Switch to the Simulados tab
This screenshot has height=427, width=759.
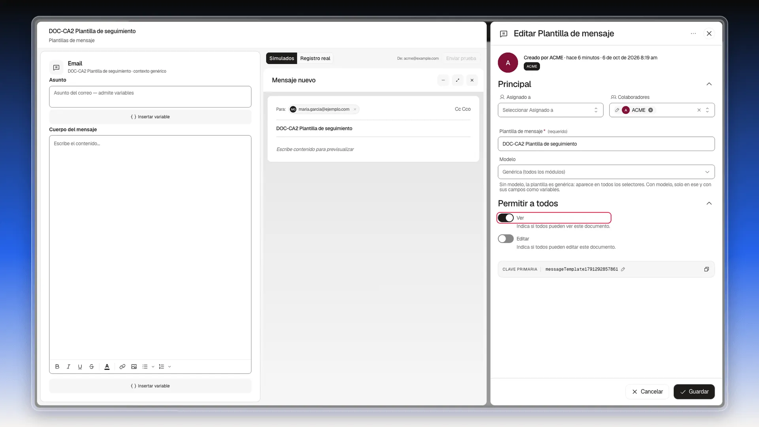(281, 58)
